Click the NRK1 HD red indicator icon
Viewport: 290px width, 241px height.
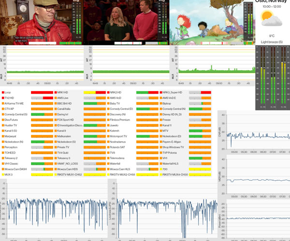click(55, 92)
